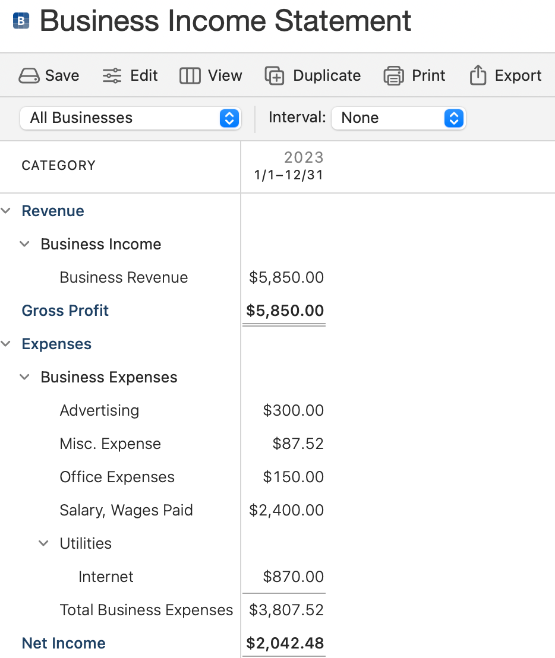Image resolution: width=555 pixels, height=658 pixels.
Task: Collapse the Business Income group
Action: tap(25, 244)
